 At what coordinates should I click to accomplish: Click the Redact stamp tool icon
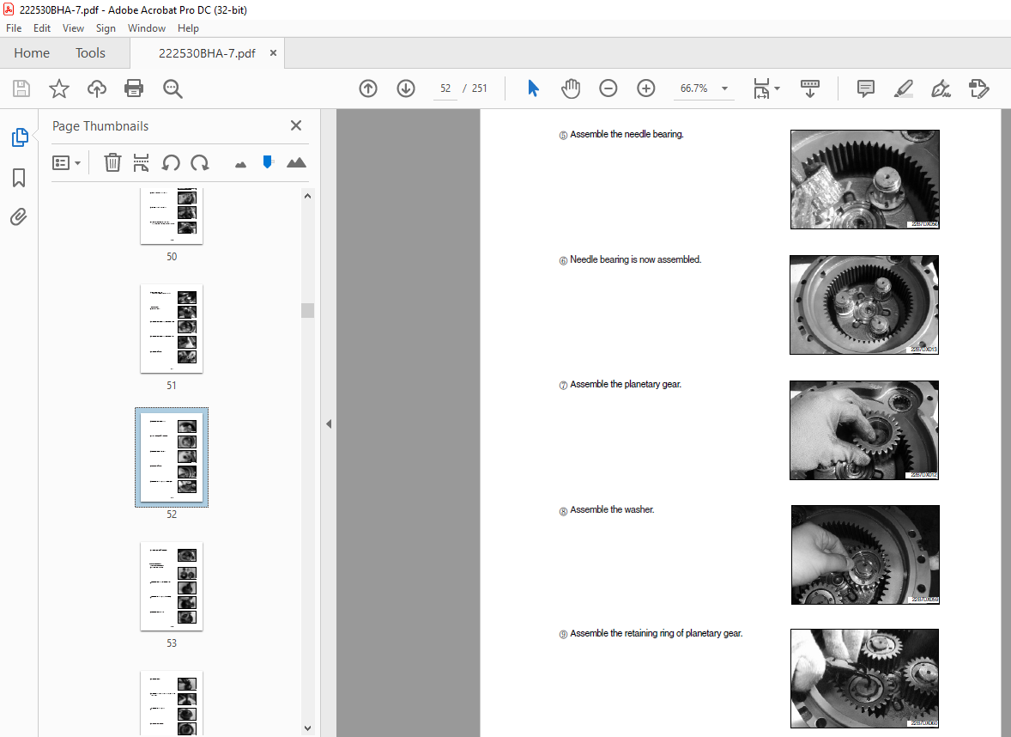(978, 88)
